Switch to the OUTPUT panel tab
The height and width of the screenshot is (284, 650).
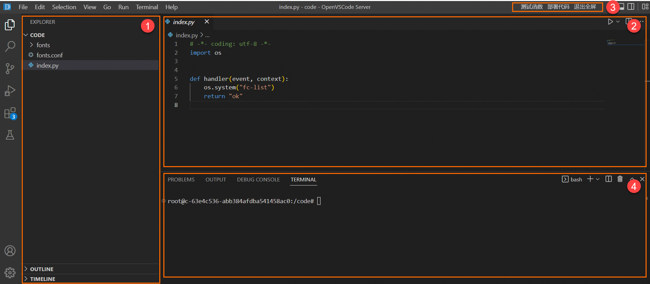click(x=216, y=179)
